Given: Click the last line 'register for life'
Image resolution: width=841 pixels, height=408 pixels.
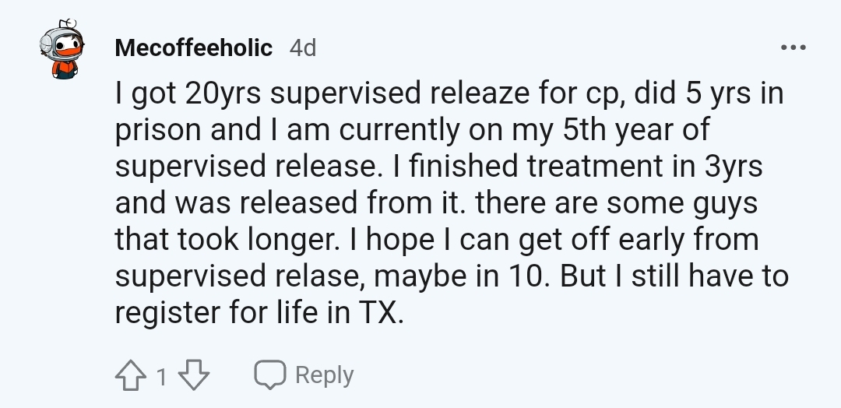Looking at the screenshot, I should [x=259, y=312].
